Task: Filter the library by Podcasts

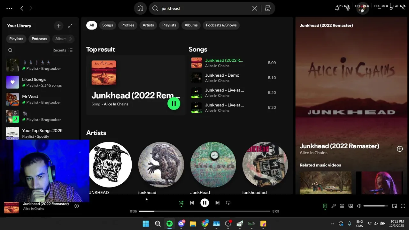Action: (39, 39)
